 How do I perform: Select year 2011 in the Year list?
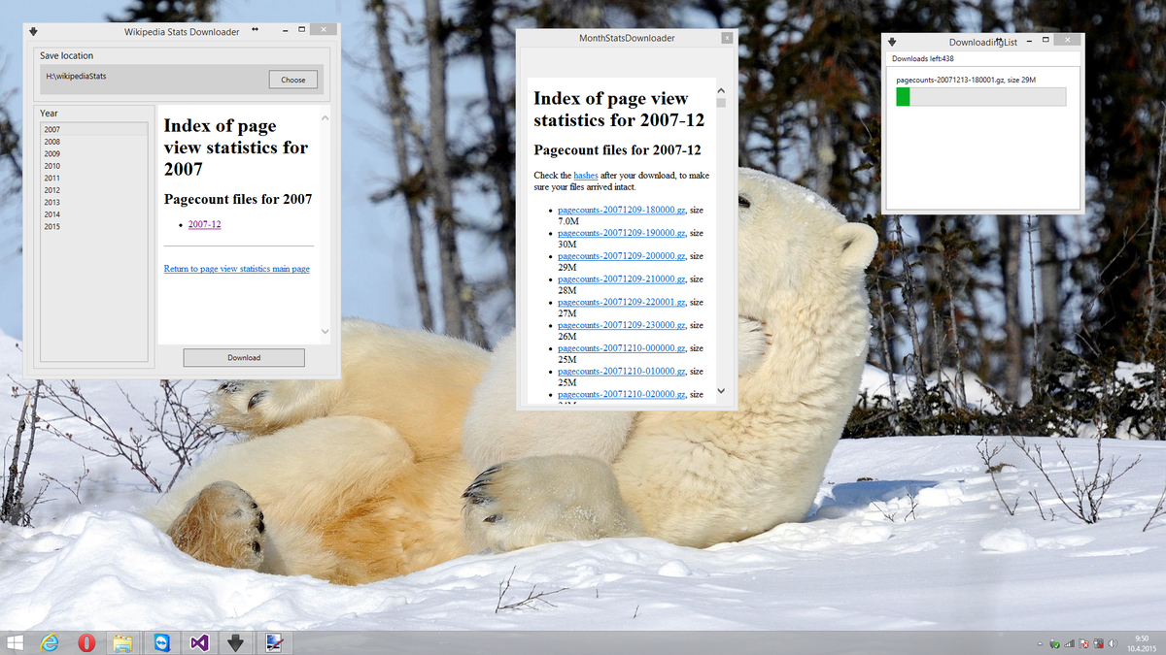(93, 179)
